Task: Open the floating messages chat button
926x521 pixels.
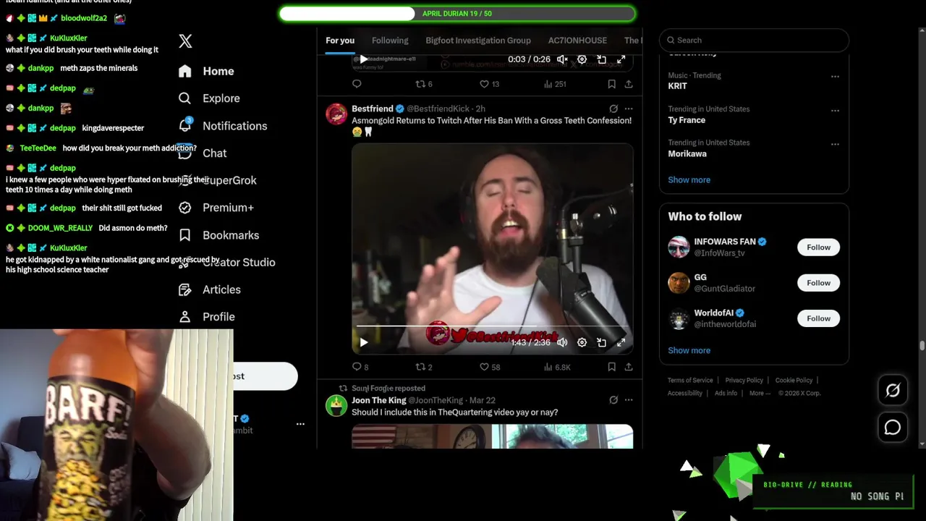Action: 893,428
